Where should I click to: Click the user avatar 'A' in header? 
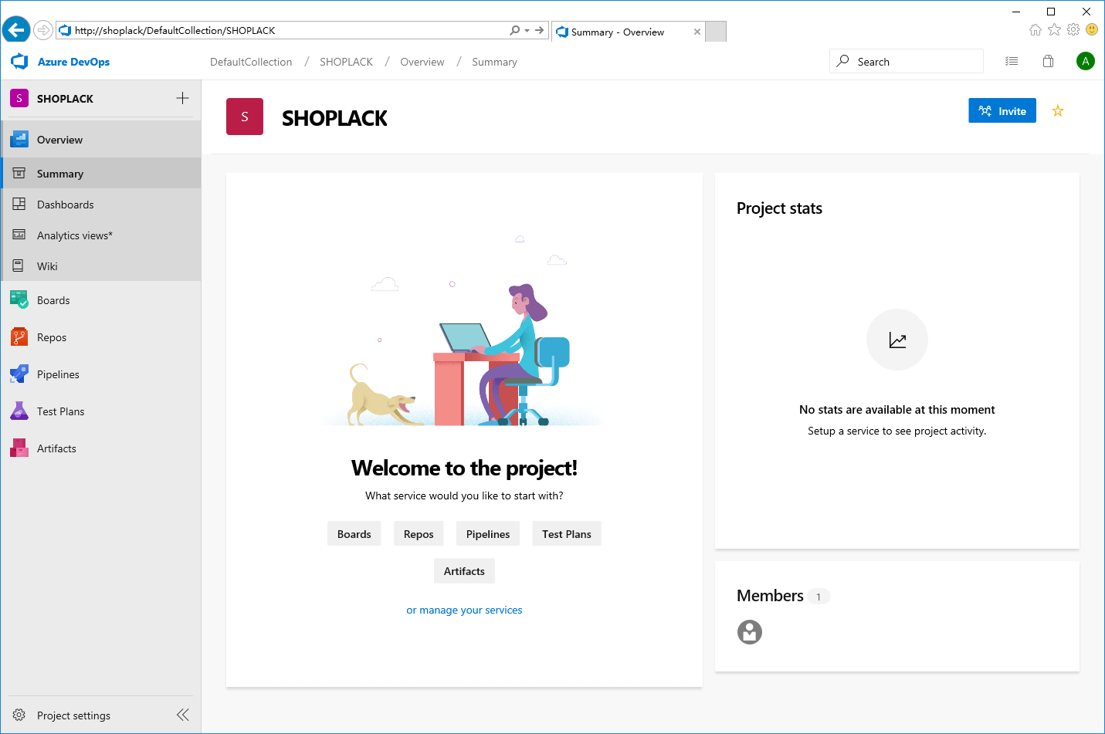point(1085,62)
